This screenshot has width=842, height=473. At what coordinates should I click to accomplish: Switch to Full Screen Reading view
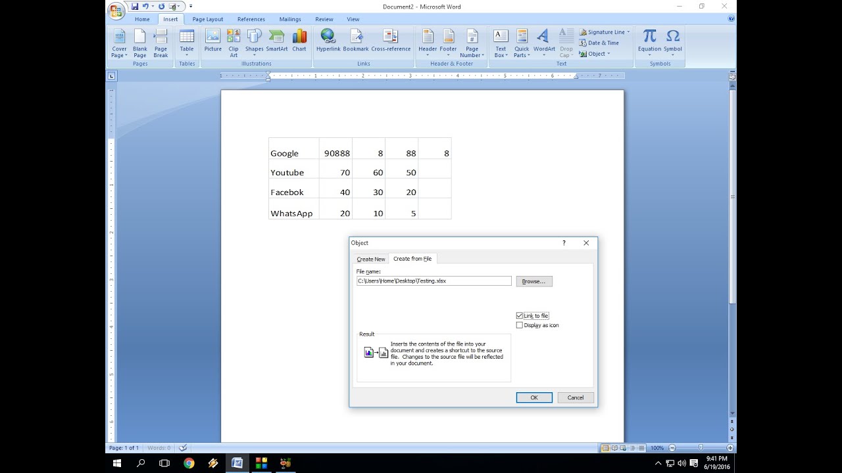pos(614,448)
